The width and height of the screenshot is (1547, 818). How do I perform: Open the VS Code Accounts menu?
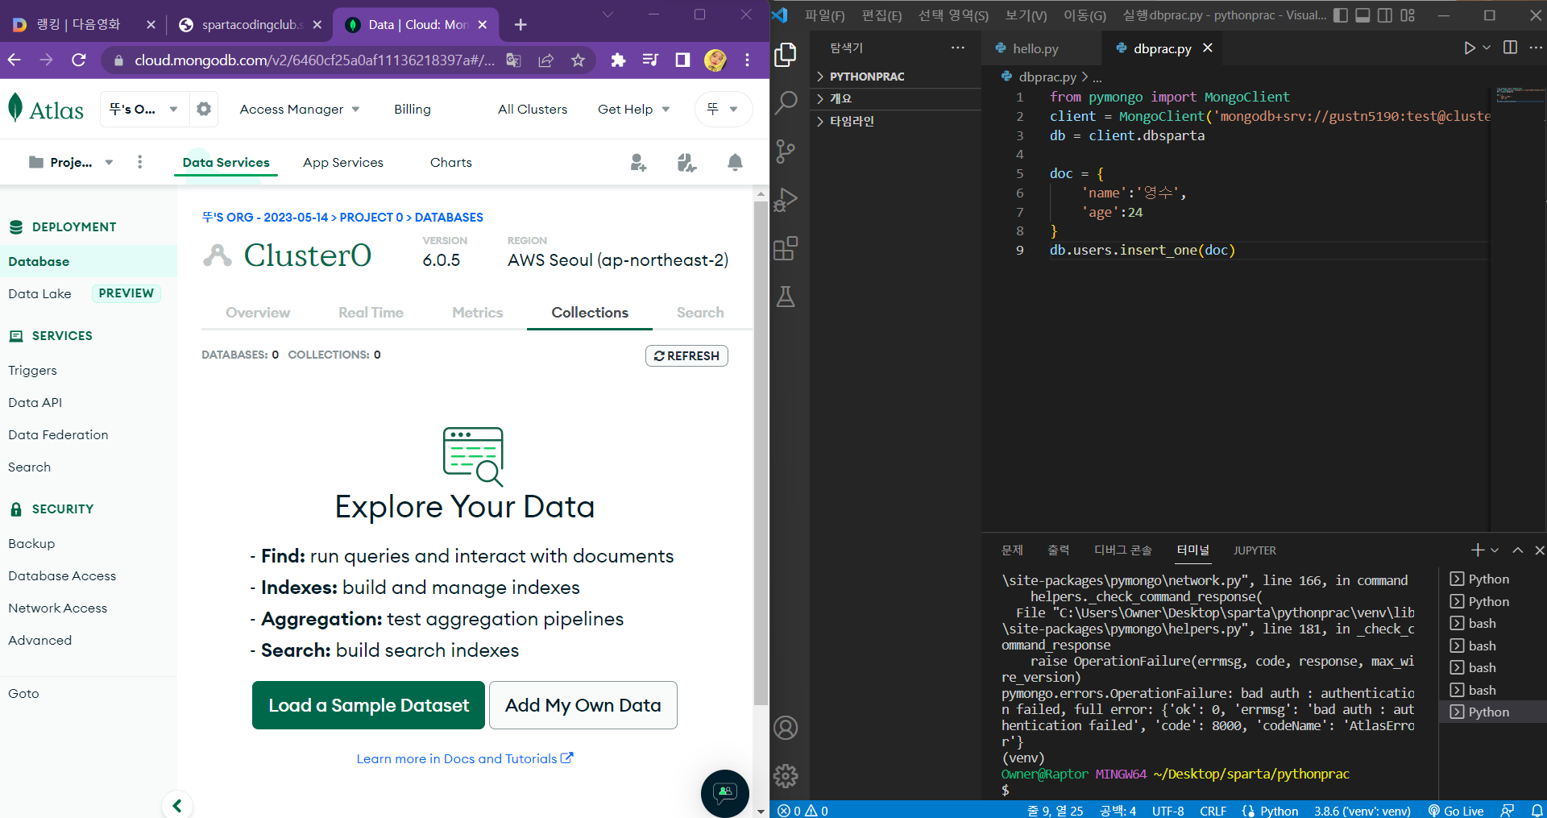(786, 728)
